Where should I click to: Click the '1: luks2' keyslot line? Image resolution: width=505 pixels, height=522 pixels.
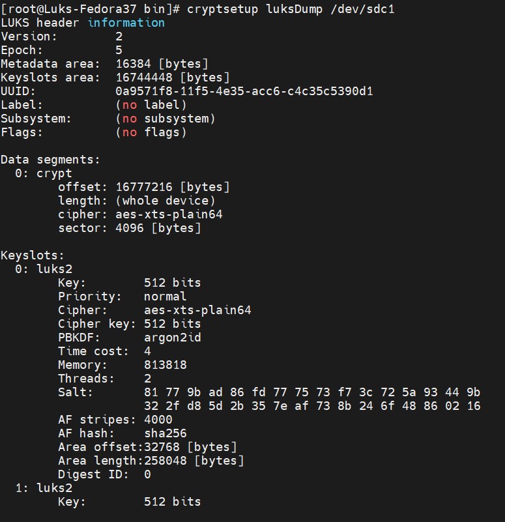[x=44, y=488]
